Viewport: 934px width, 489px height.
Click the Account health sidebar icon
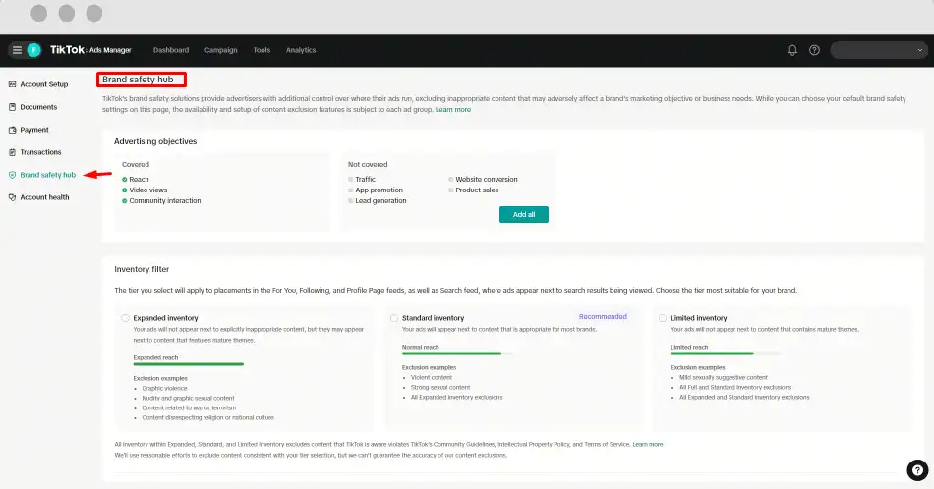[12, 197]
